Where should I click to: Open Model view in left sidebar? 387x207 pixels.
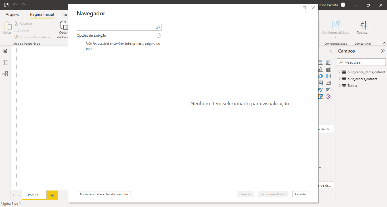tap(5, 74)
